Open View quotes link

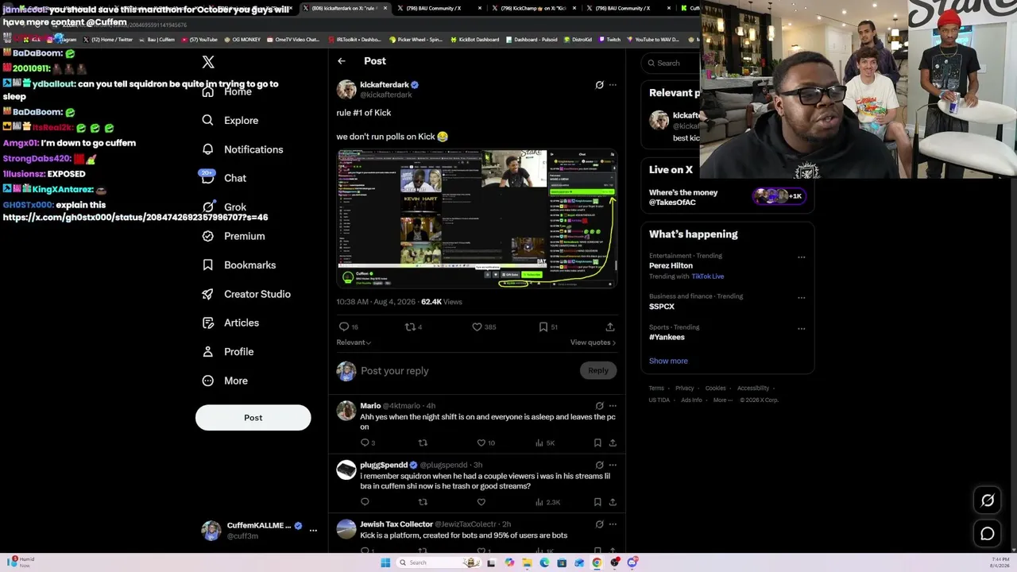593,342
